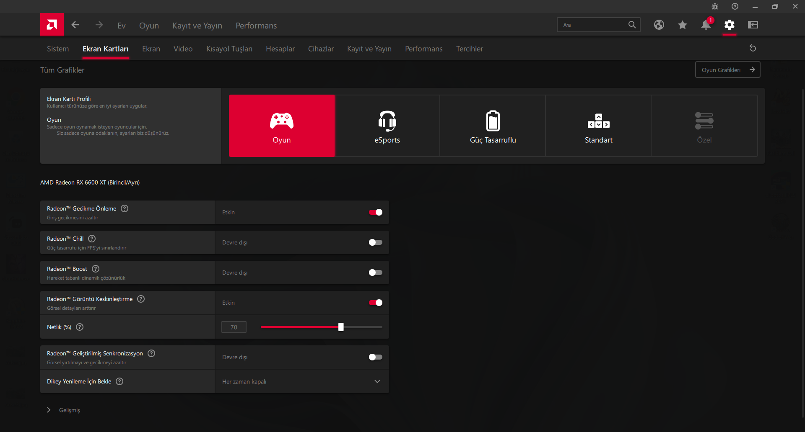Show help for Netlik (%)

coord(80,327)
